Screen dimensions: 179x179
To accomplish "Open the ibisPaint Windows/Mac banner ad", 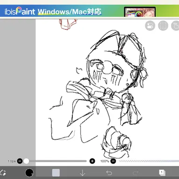I will click(x=89, y=11).
